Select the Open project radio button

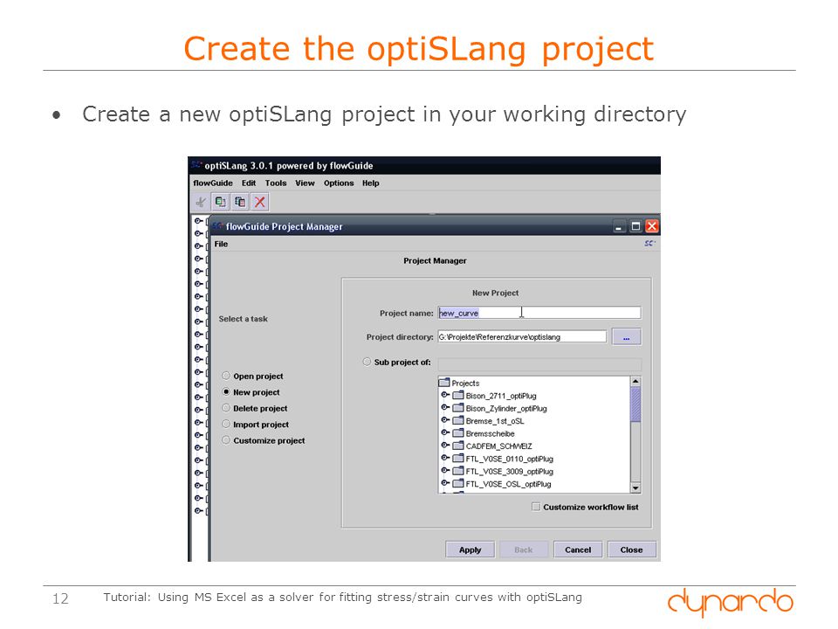(226, 376)
